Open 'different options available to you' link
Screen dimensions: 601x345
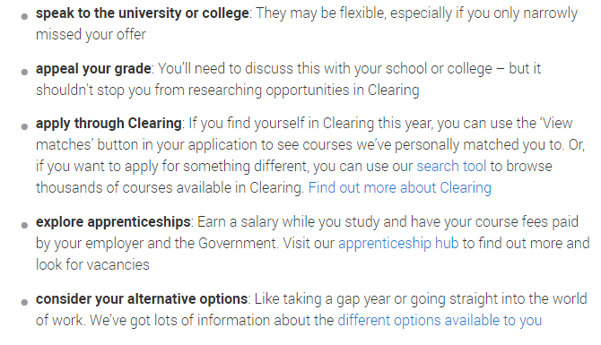click(x=440, y=321)
